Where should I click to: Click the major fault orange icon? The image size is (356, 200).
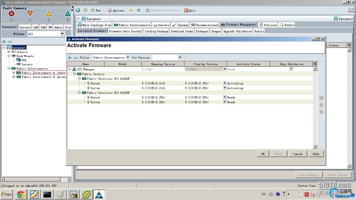point(30,14)
